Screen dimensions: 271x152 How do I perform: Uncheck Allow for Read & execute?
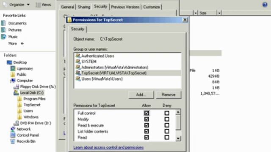(147, 125)
